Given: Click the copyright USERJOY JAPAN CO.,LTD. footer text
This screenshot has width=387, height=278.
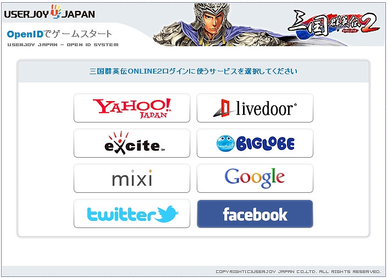Looking at the screenshot, I should point(298,271).
